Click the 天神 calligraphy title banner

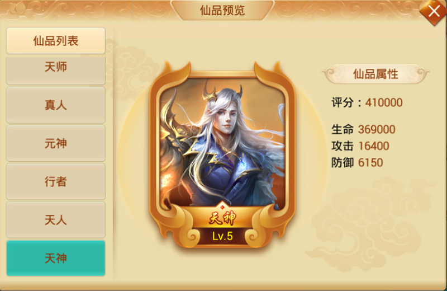222,219
